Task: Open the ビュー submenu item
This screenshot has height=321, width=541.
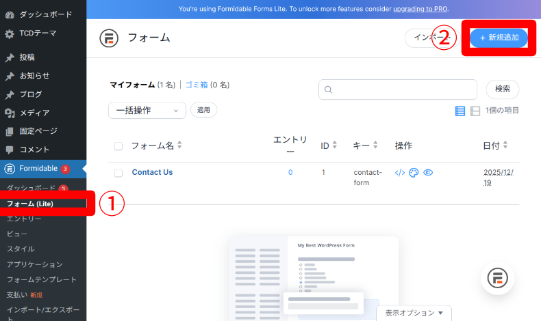Action: coord(17,234)
